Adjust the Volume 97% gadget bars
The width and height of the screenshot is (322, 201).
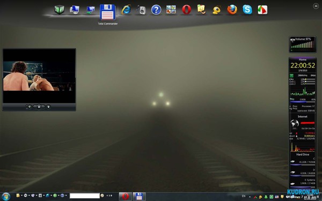click(x=303, y=44)
